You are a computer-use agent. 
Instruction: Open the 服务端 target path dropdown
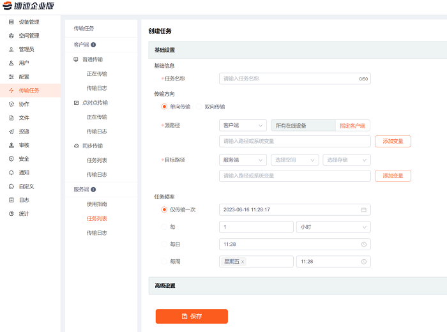242,160
